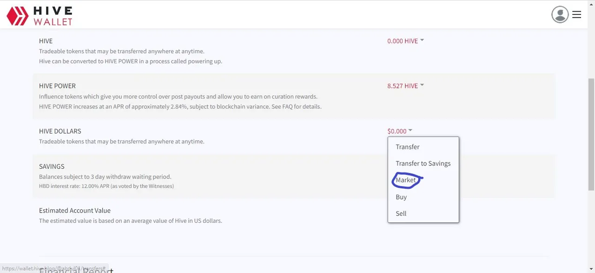Click the HIVE WALLET title text
This screenshot has width=595, height=273.
point(53,16)
